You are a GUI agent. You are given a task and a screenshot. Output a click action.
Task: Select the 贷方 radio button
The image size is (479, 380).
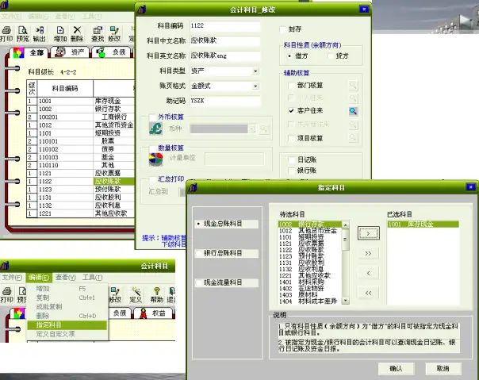[330, 56]
